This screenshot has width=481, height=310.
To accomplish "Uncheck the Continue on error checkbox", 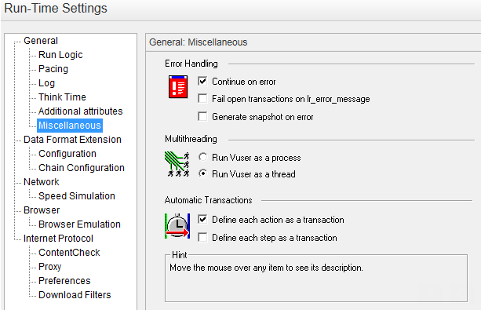I will (202, 82).
